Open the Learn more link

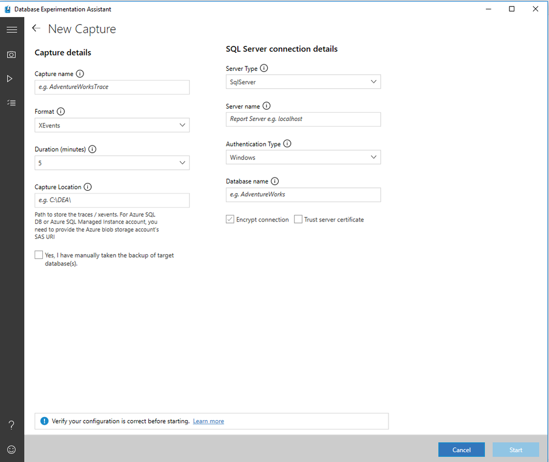tap(208, 421)
